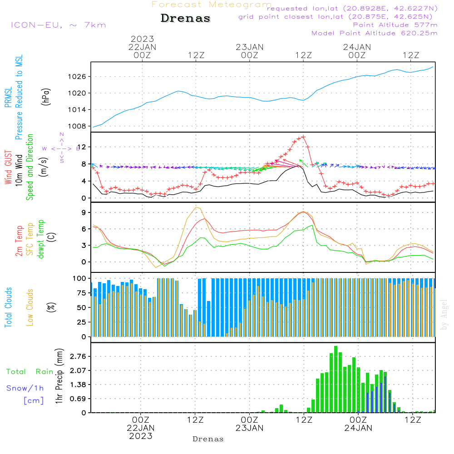Select the blue 'Total Clouds' label
Screen dimensions: 454x454
[x=8, y=307]
